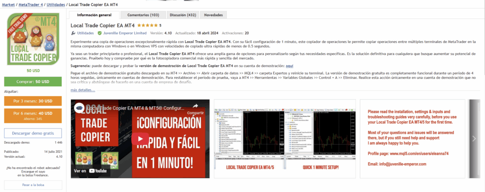Click the green verified shield icon
The width and height of the screenshot is (485, 192).
click(99, 33)
